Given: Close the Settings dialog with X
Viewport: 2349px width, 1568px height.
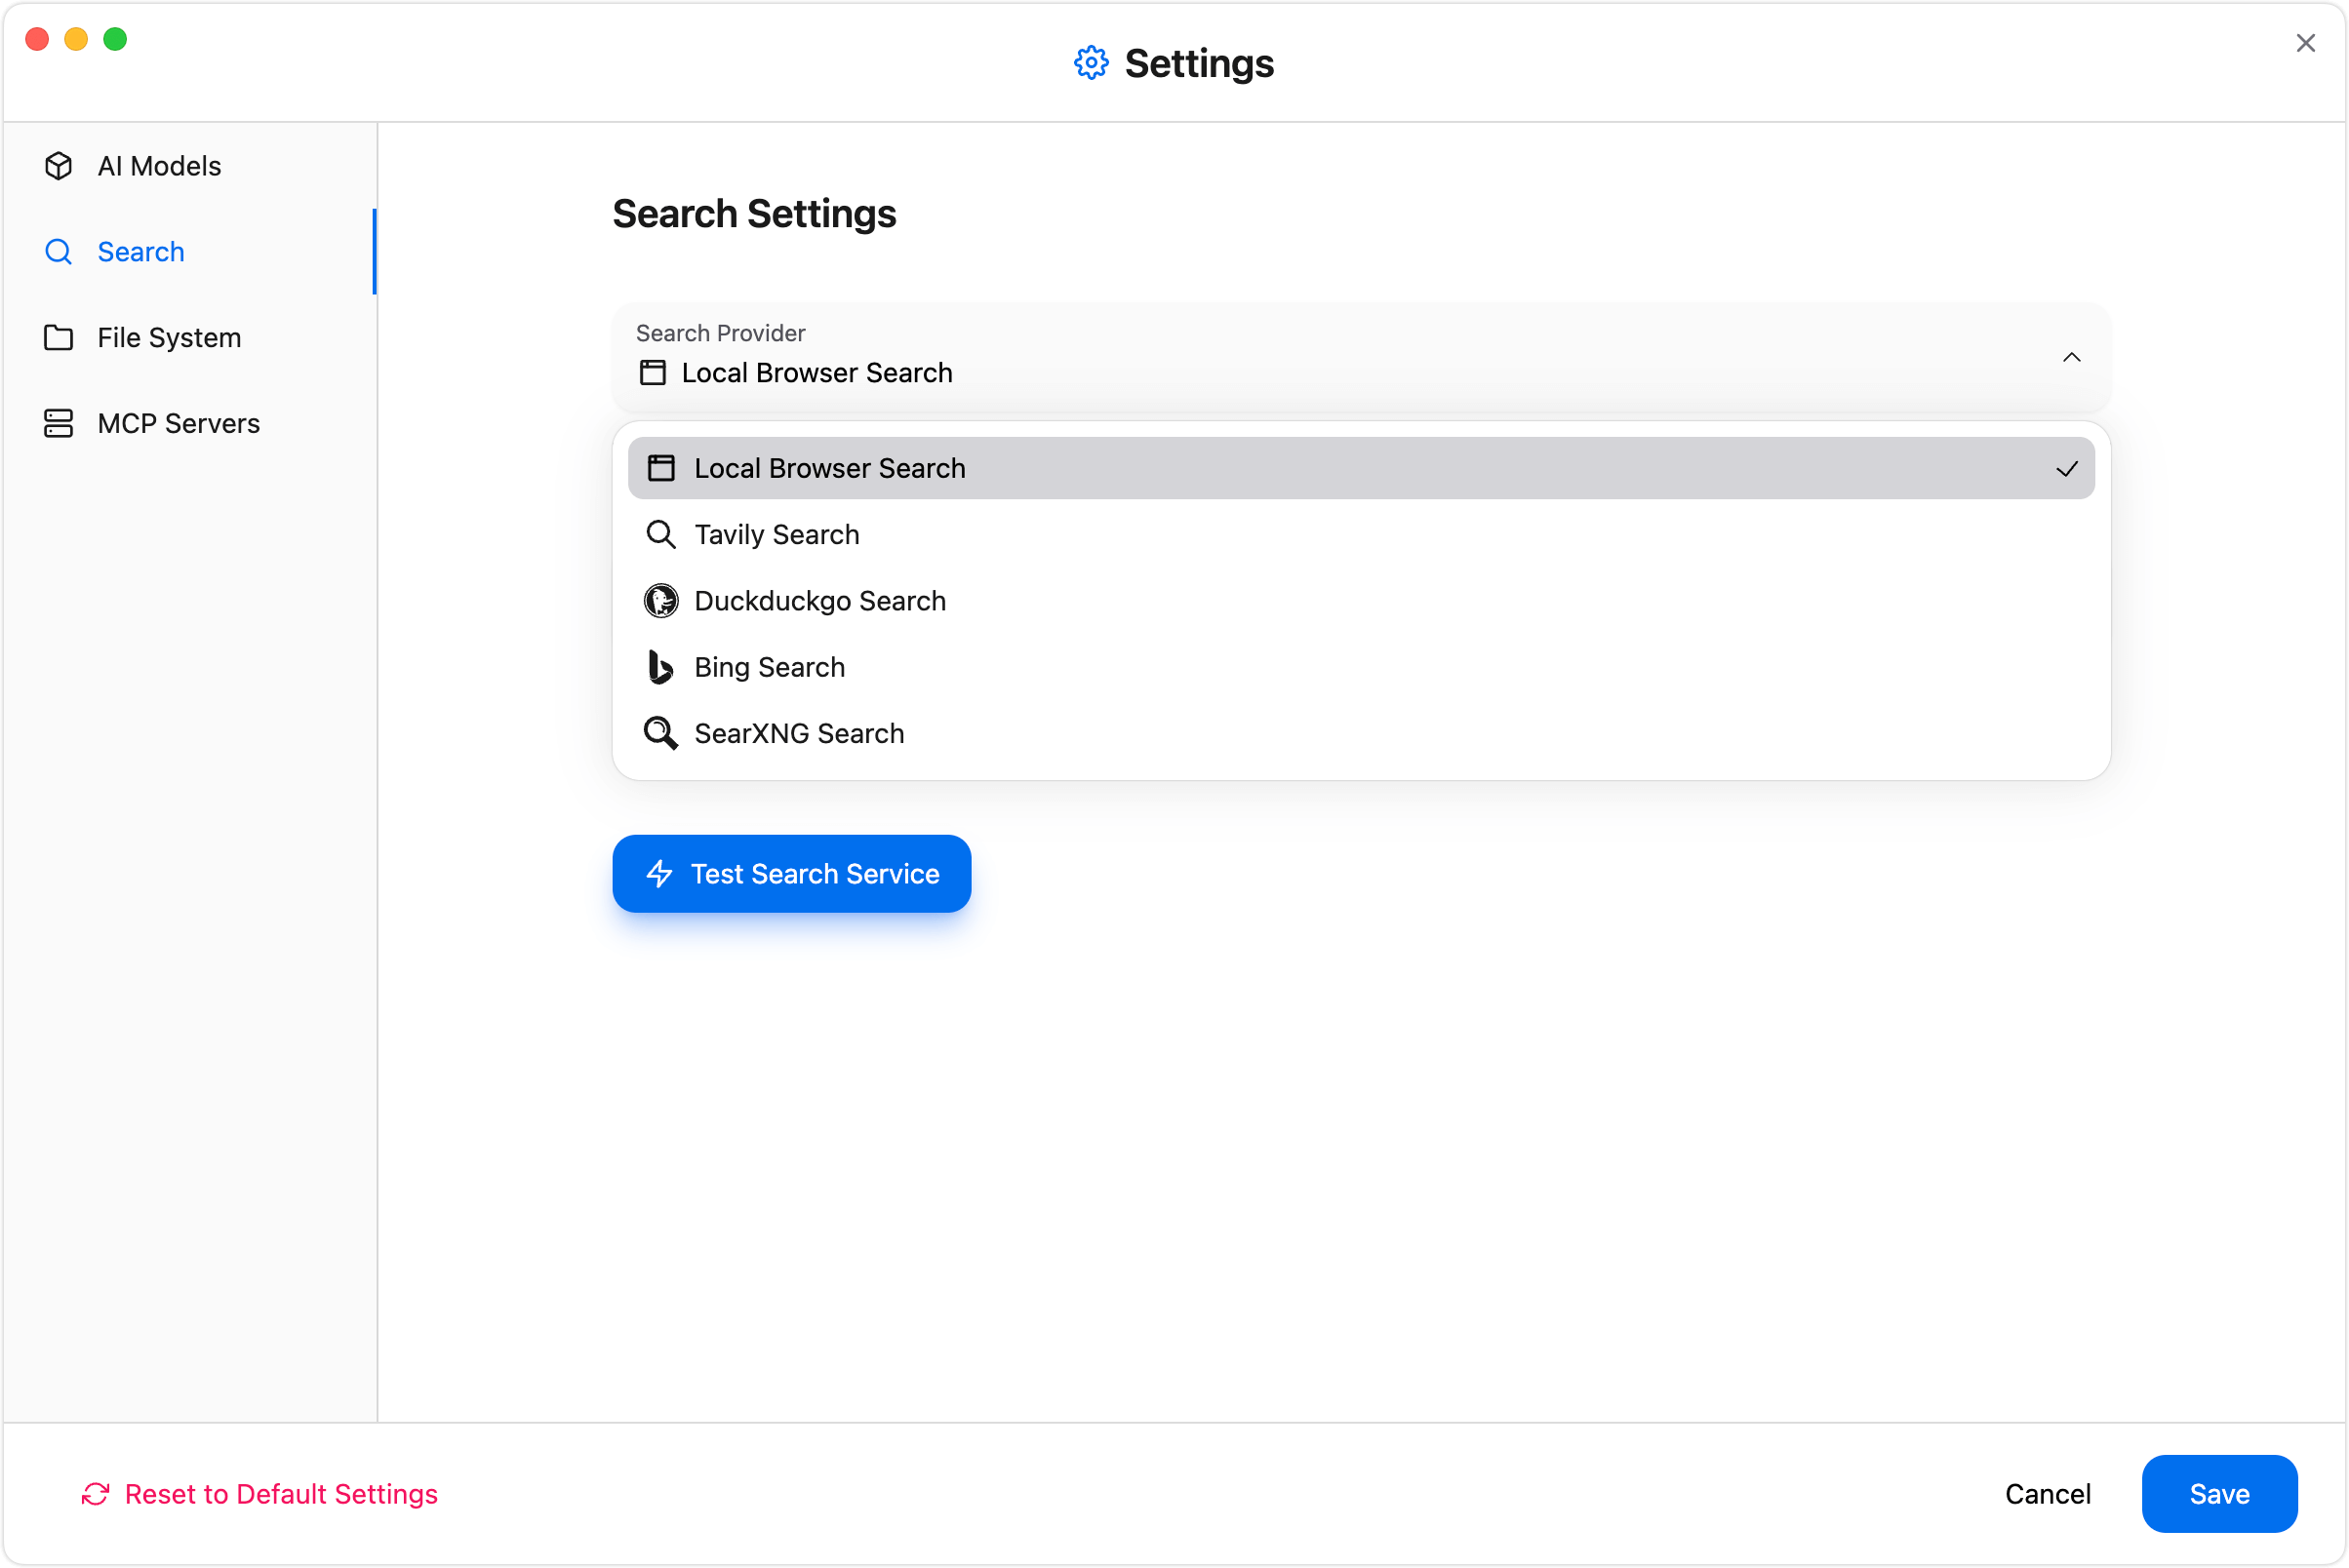Looking at the screenshot, I should click(2305, 43).
